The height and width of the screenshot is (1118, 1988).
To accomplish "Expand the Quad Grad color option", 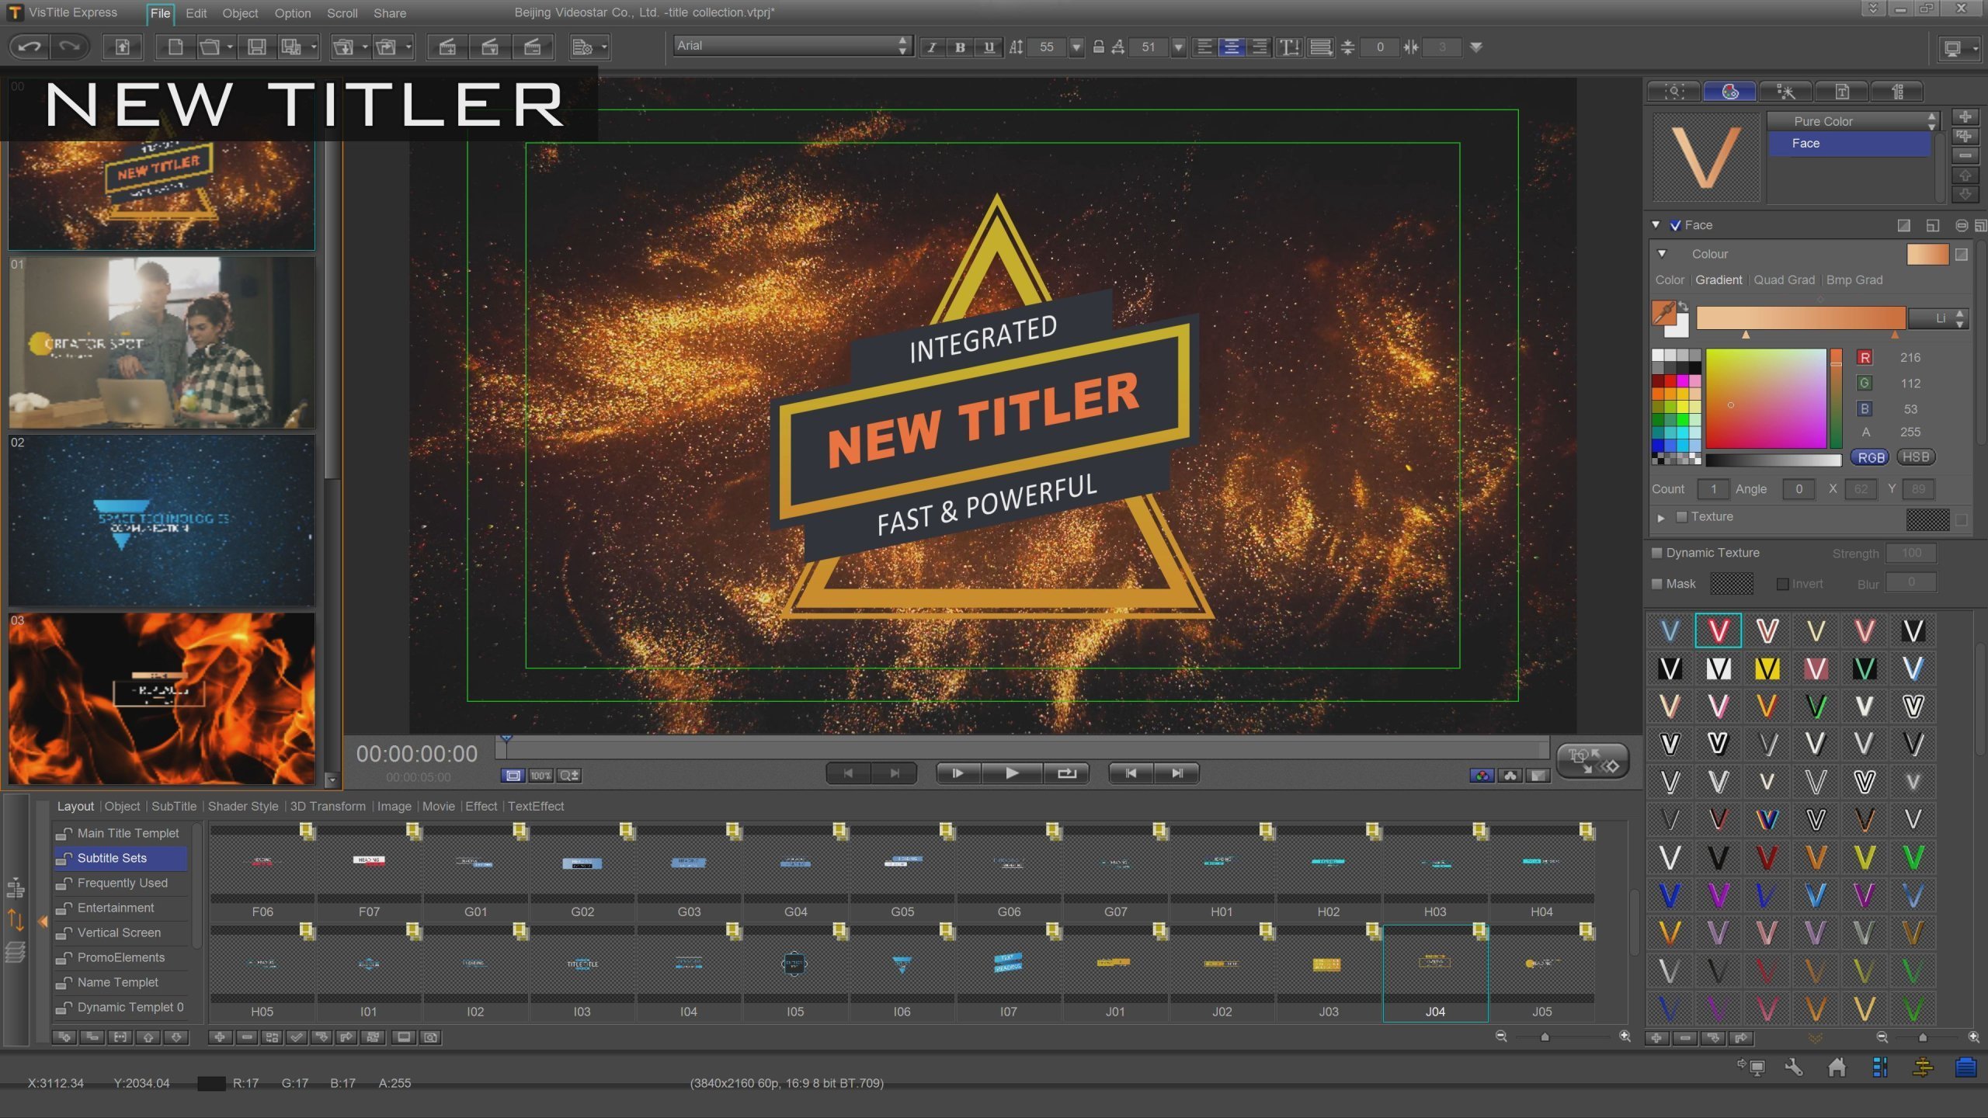I will (1785, 279).
